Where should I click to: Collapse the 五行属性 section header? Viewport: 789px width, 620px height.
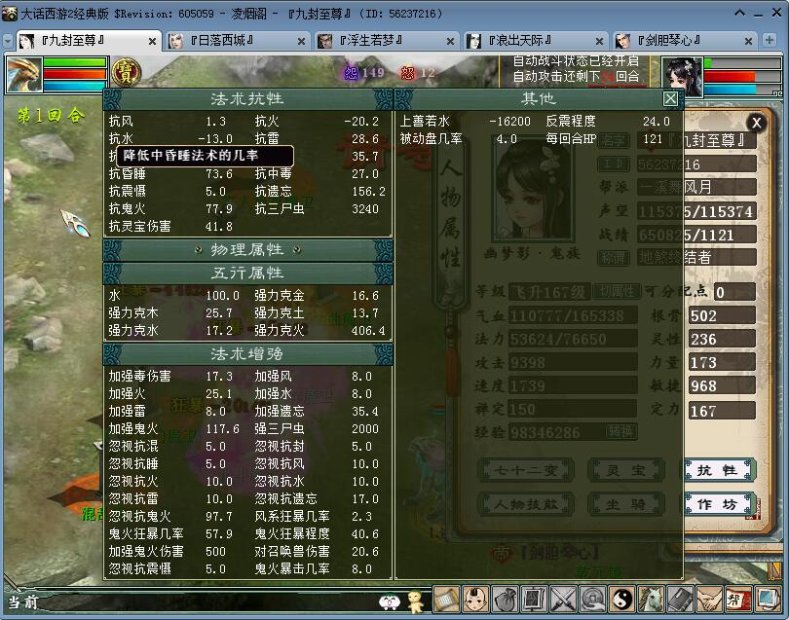(x=247, y=273)
